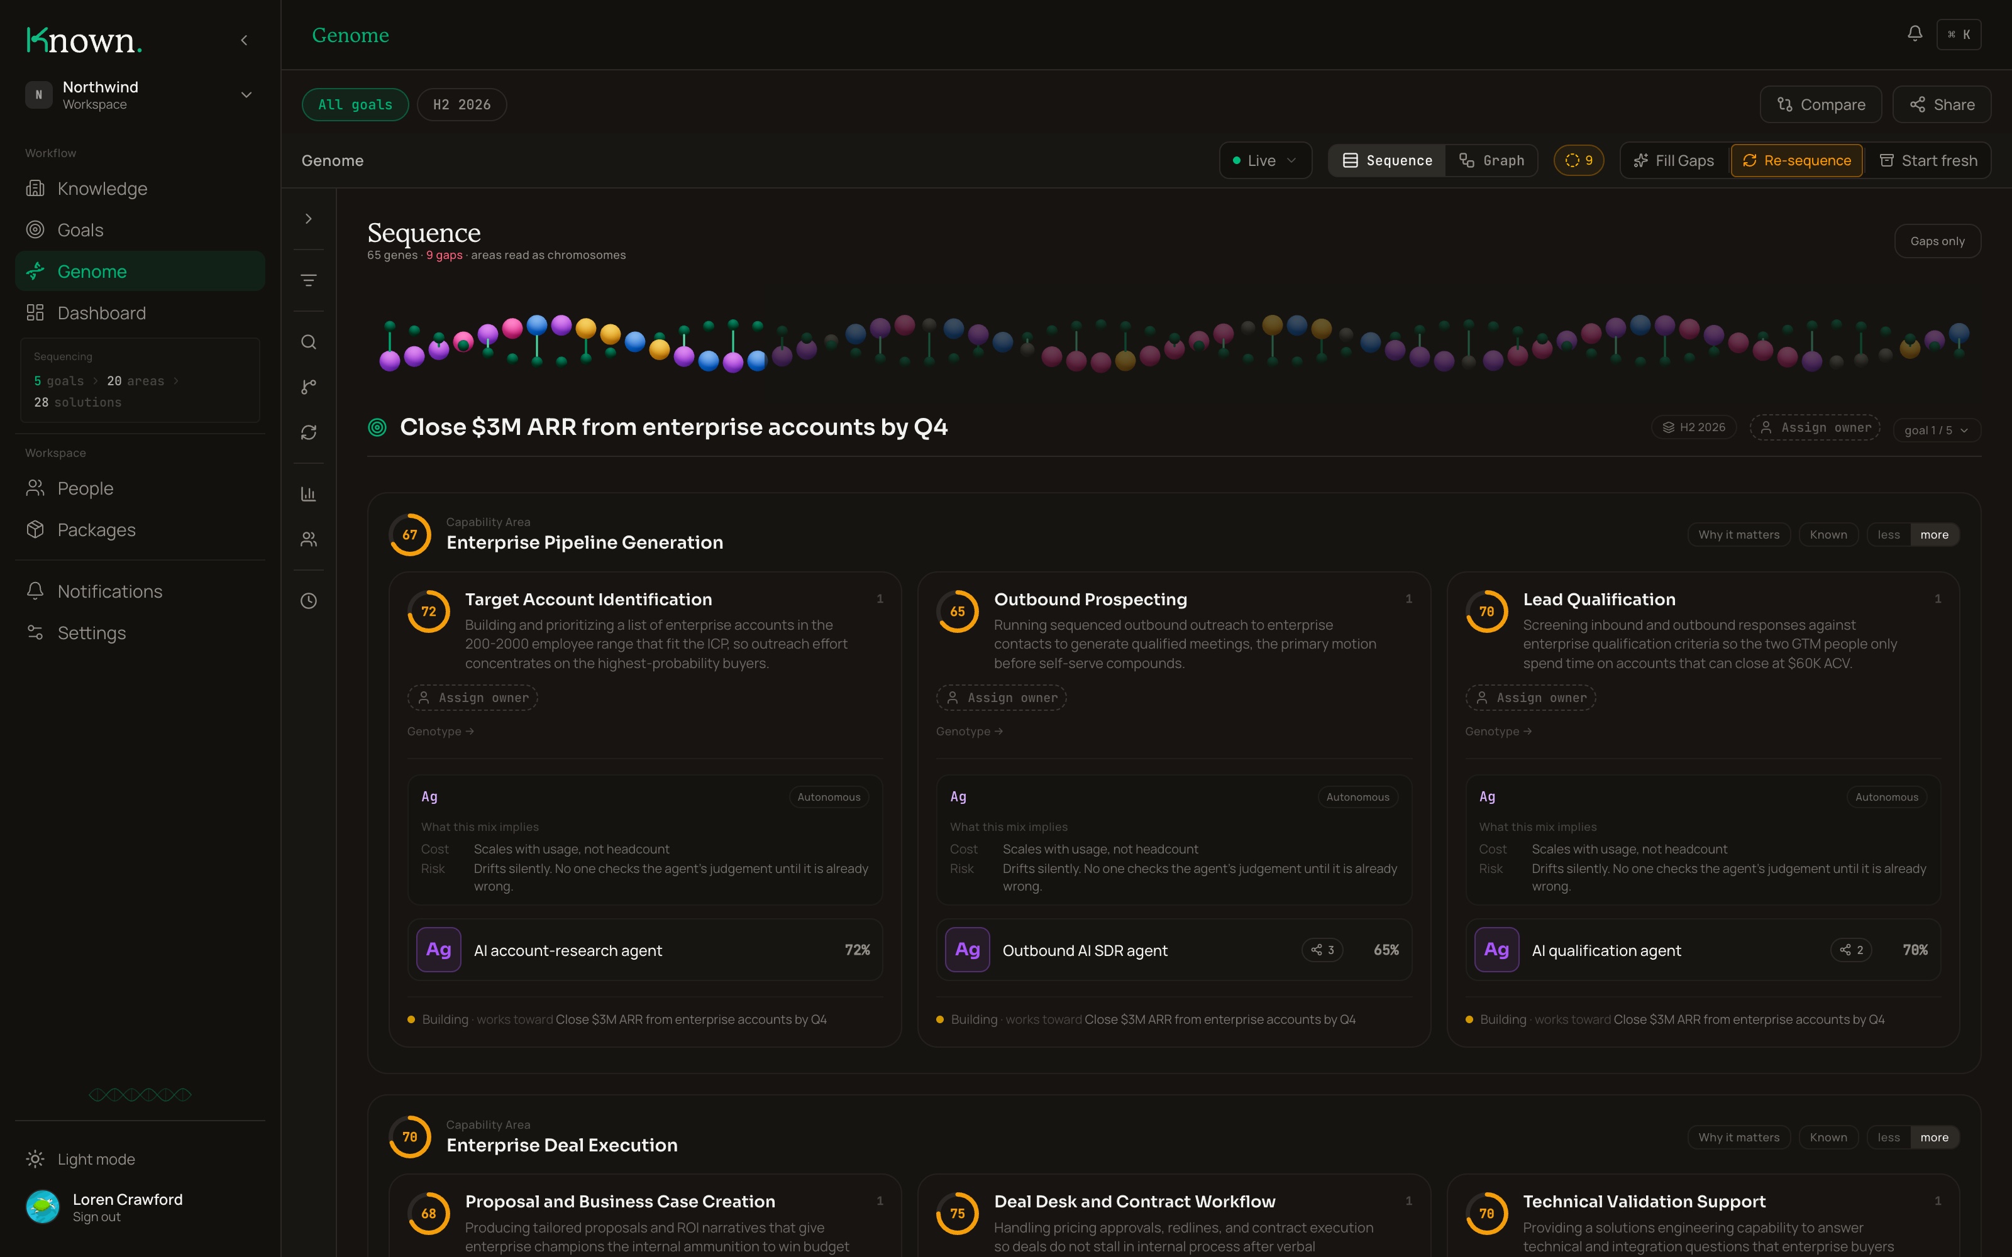This screenshot has width=2012, height=1257.
Task: Open the Dashboard page
Action: (x=140, y=312)
